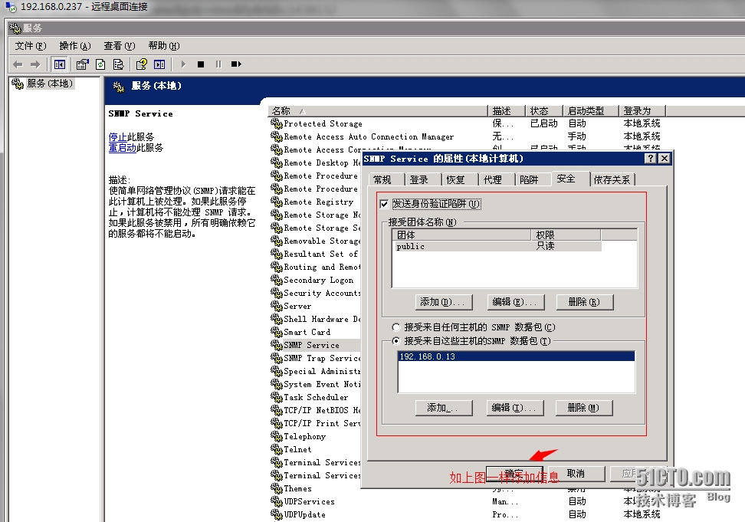Click 编辑(I)... under the hosts list
The image size is (745, 522).
coord(515,408)
